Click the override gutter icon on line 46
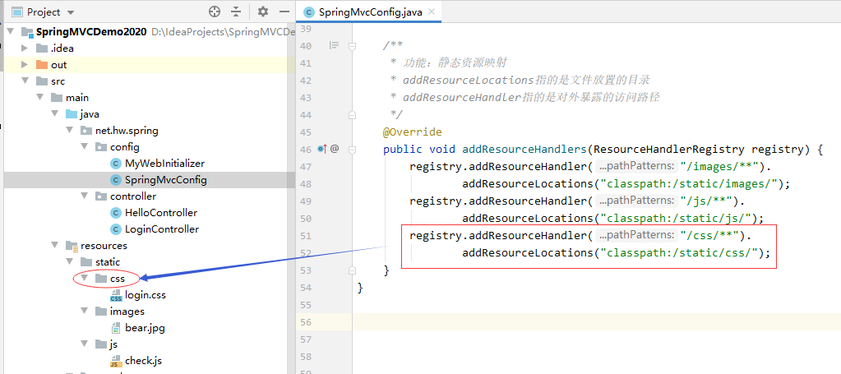This screenshot has width=841, height=374. [321, 149]
